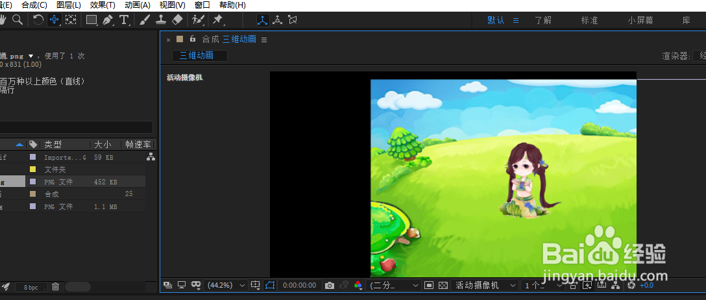
Task: Open grid and guide options
Action: [x=256, y=285]
